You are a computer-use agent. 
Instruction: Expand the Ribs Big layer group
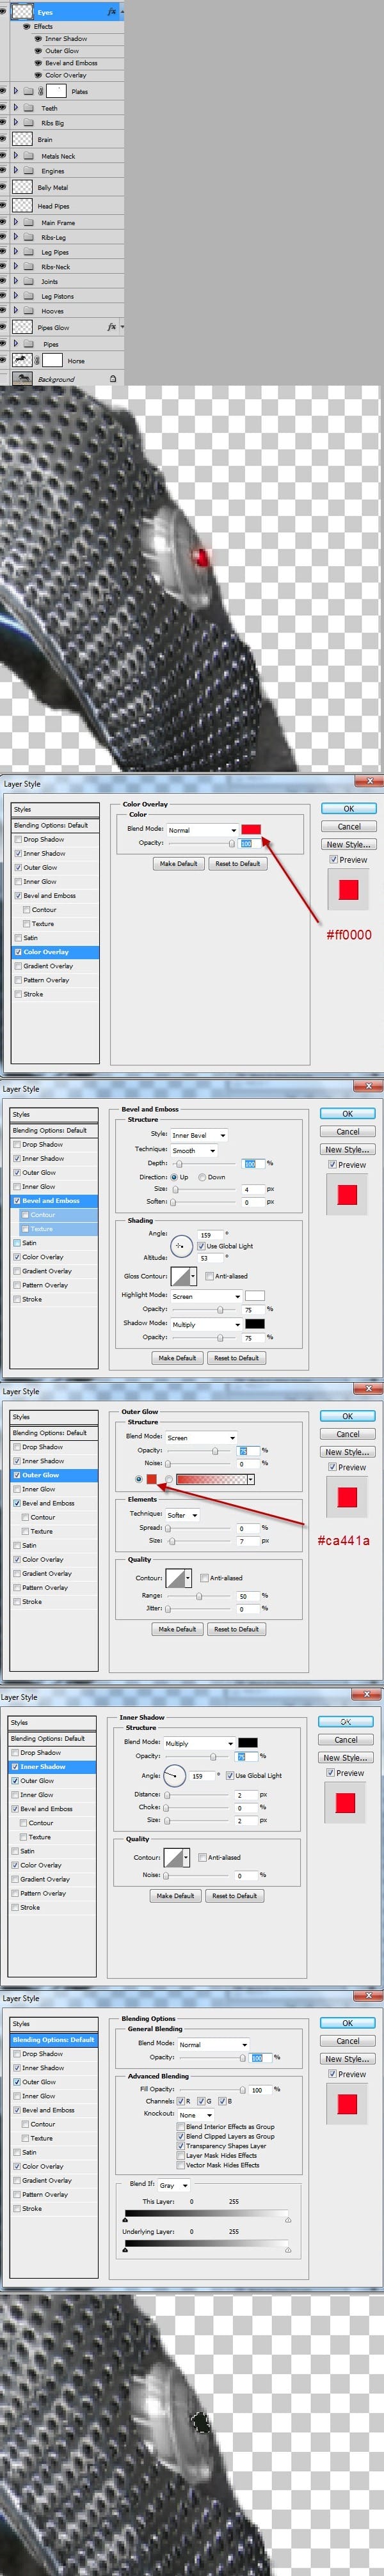click(15, 123)
